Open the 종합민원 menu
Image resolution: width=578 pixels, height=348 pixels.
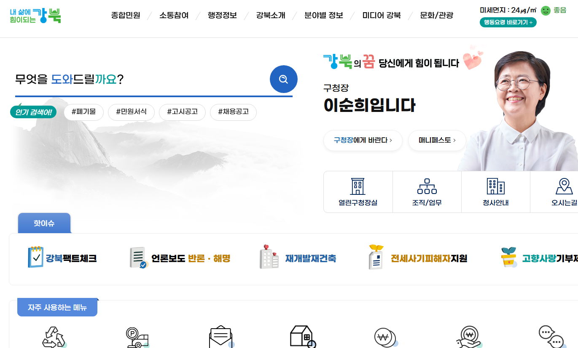(x=126, y=16)
